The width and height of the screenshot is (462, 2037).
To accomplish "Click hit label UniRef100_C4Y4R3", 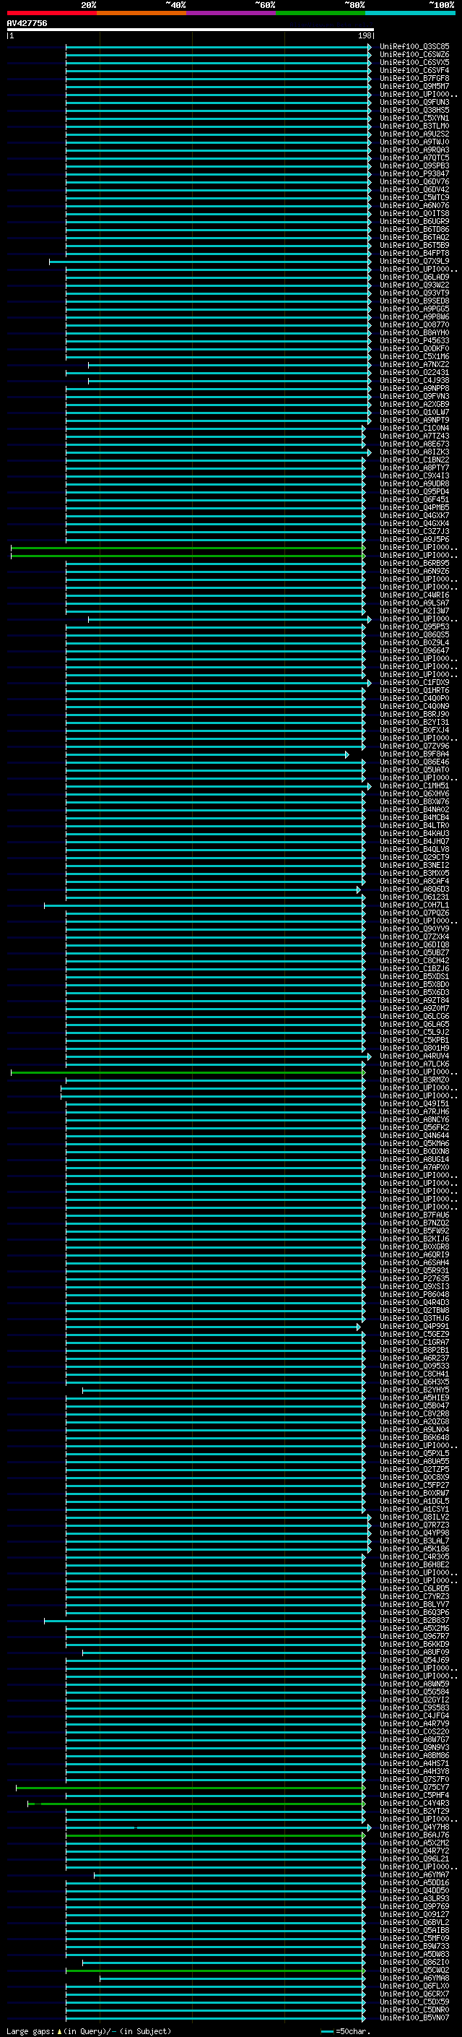I will (414, 1803).
